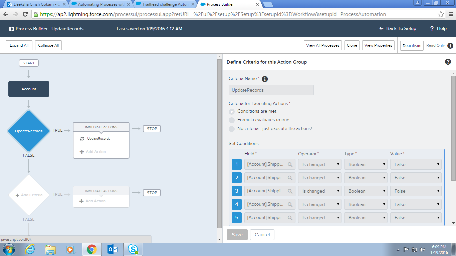
Task: Click Criteria Name info icon
Action: 265,79
